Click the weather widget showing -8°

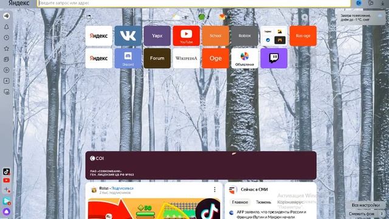click(181, 17)
